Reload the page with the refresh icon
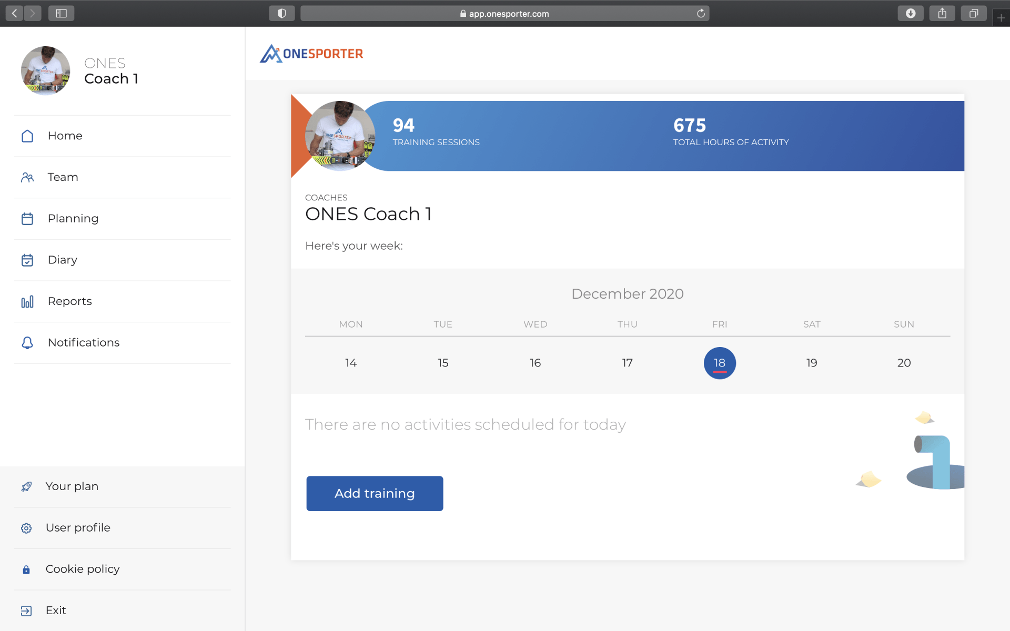Screen dimensions: 1010x631 pyautogui.click(x=701, y=13)
